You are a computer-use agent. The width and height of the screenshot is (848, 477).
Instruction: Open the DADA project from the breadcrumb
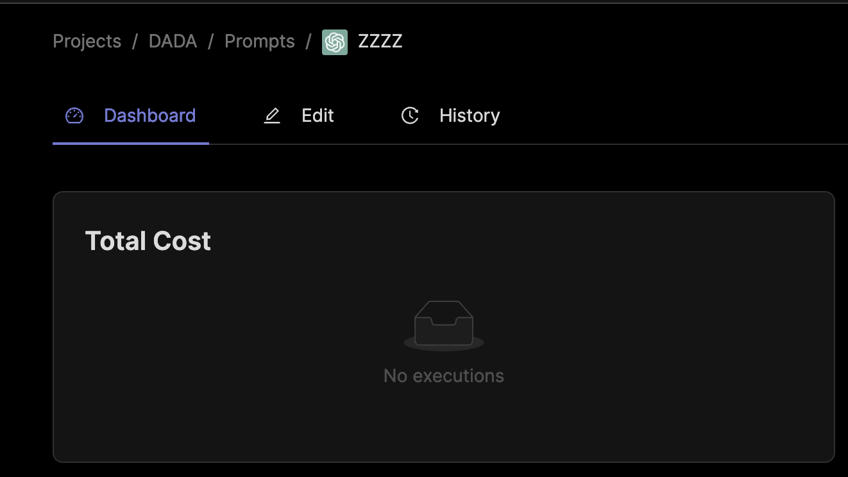pos(173,41)
